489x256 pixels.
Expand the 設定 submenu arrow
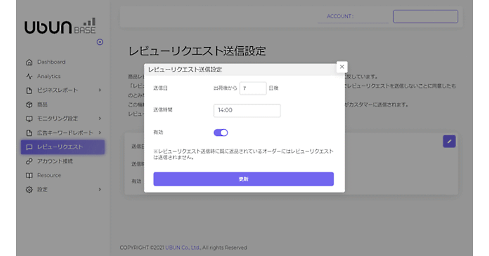coord(100,190)
